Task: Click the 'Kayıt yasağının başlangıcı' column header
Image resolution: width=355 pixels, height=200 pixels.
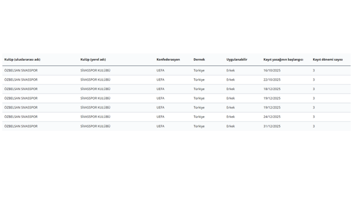Action: pyautogui.click(x=283, y=59)
